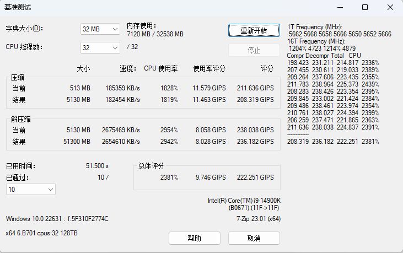Minimize the benchmark window

[339, 8]
